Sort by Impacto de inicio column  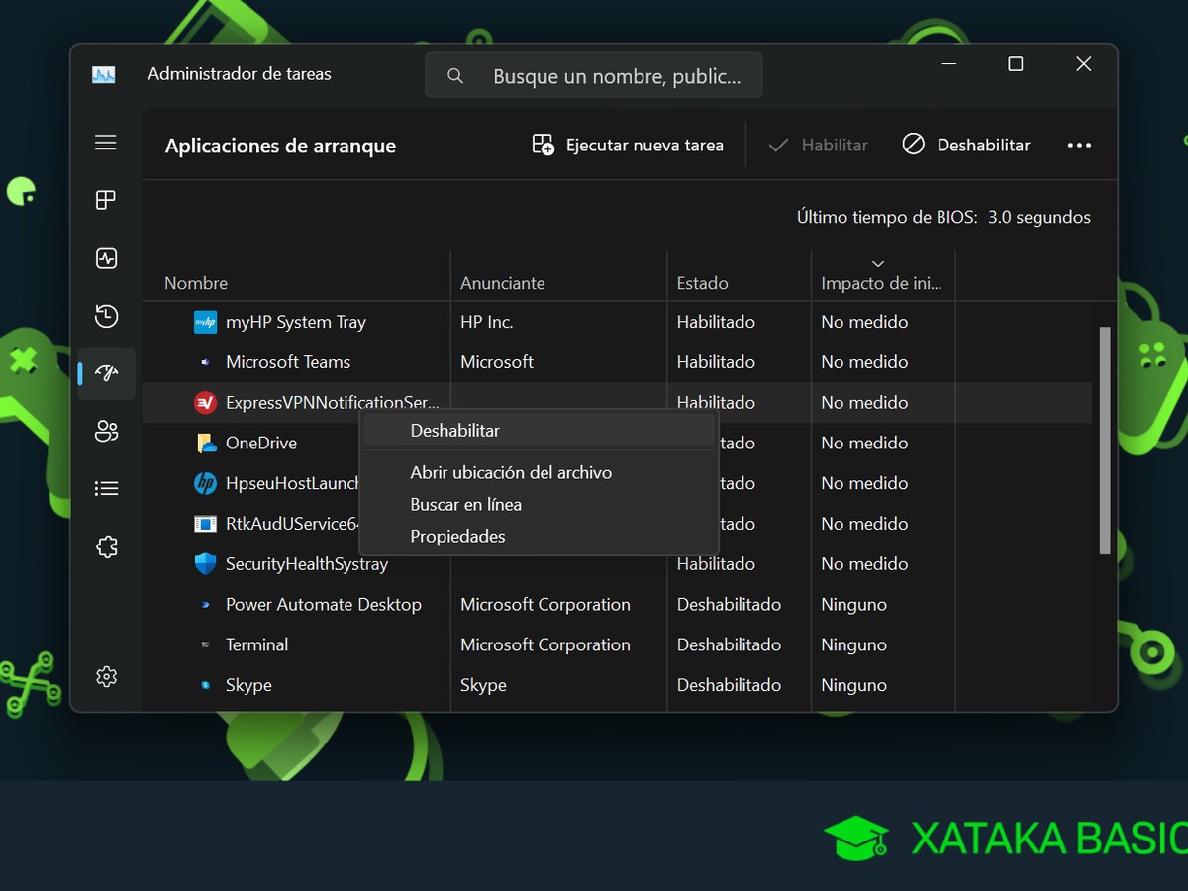880,283
